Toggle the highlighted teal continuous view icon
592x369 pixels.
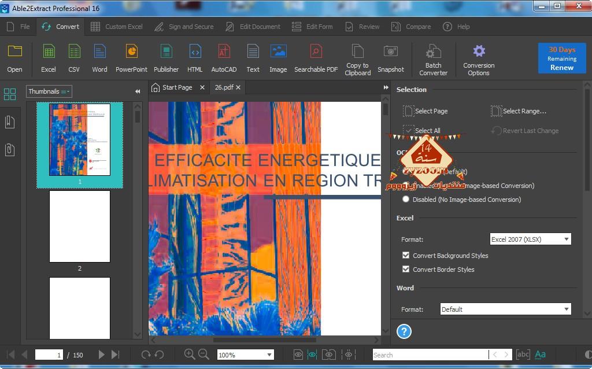(312, 355)
